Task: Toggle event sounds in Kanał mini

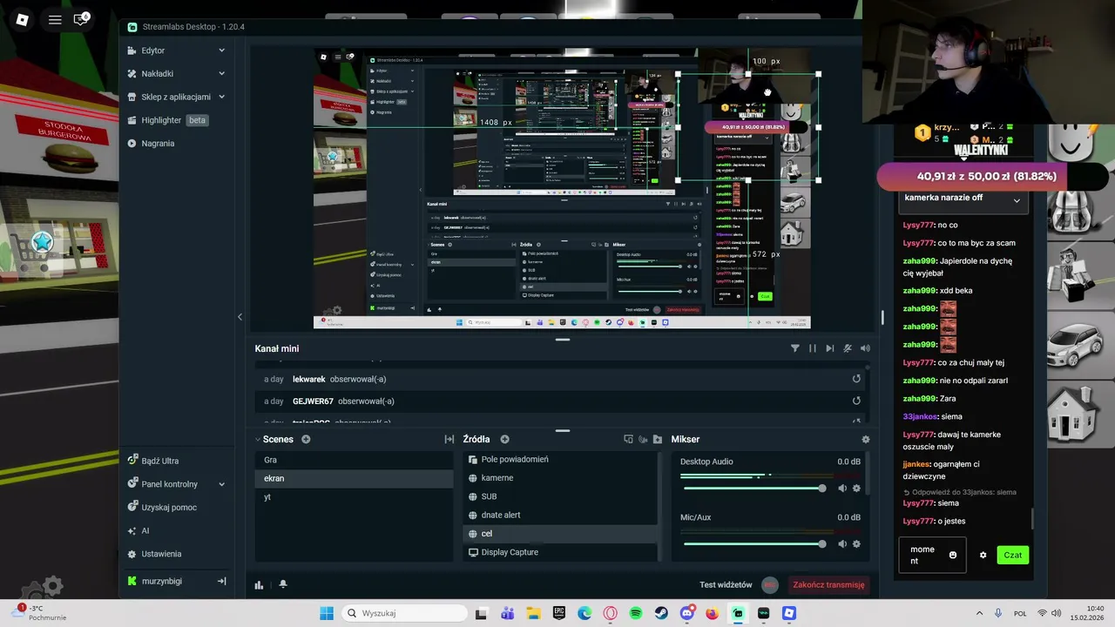Action: 865,348
